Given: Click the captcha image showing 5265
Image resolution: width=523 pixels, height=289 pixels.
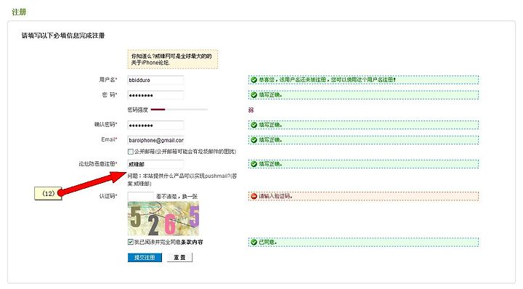Looking at the screenshot, I should [x=163, y=219].
